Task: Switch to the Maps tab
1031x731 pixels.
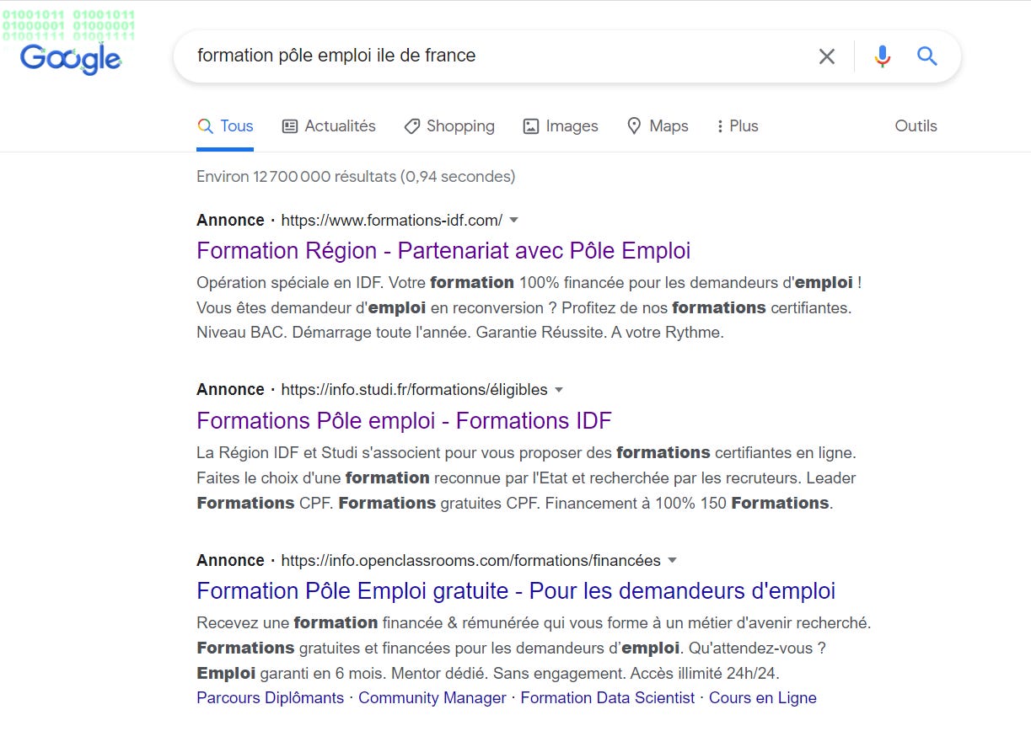Action: click(658, 126)
